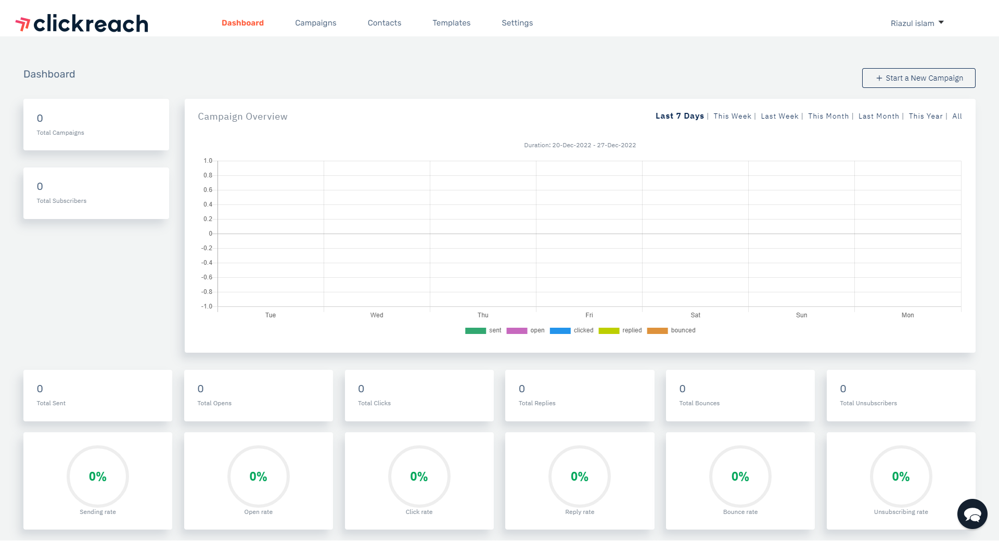999x541 pixels.
Task: Click the Total Opens card
Action: point(259,395)
